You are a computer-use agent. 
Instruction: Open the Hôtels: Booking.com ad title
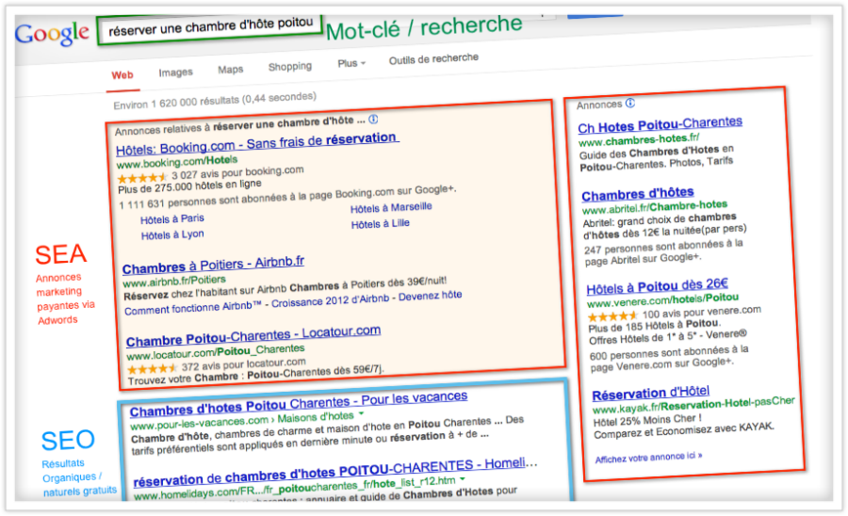[x=257, y=144]
